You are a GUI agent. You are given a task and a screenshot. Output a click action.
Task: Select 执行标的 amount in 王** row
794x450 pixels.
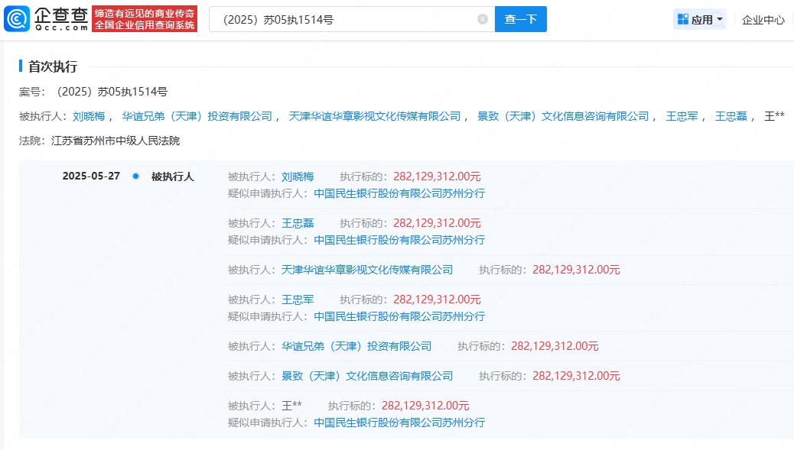click(x=425, y=406)
